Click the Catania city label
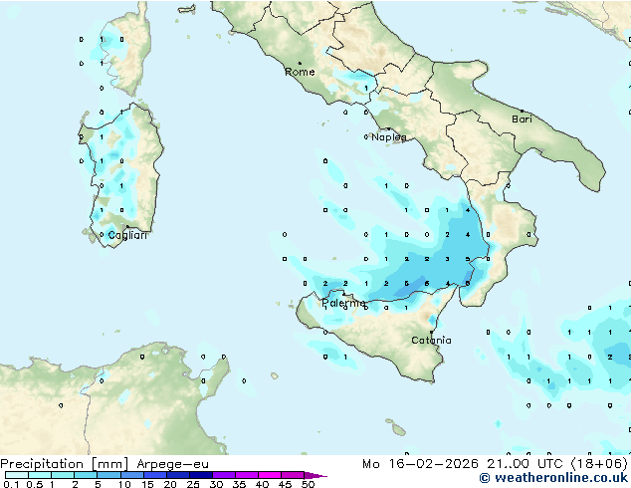Screen dimensions: 631x488 [x=431, y=341]
